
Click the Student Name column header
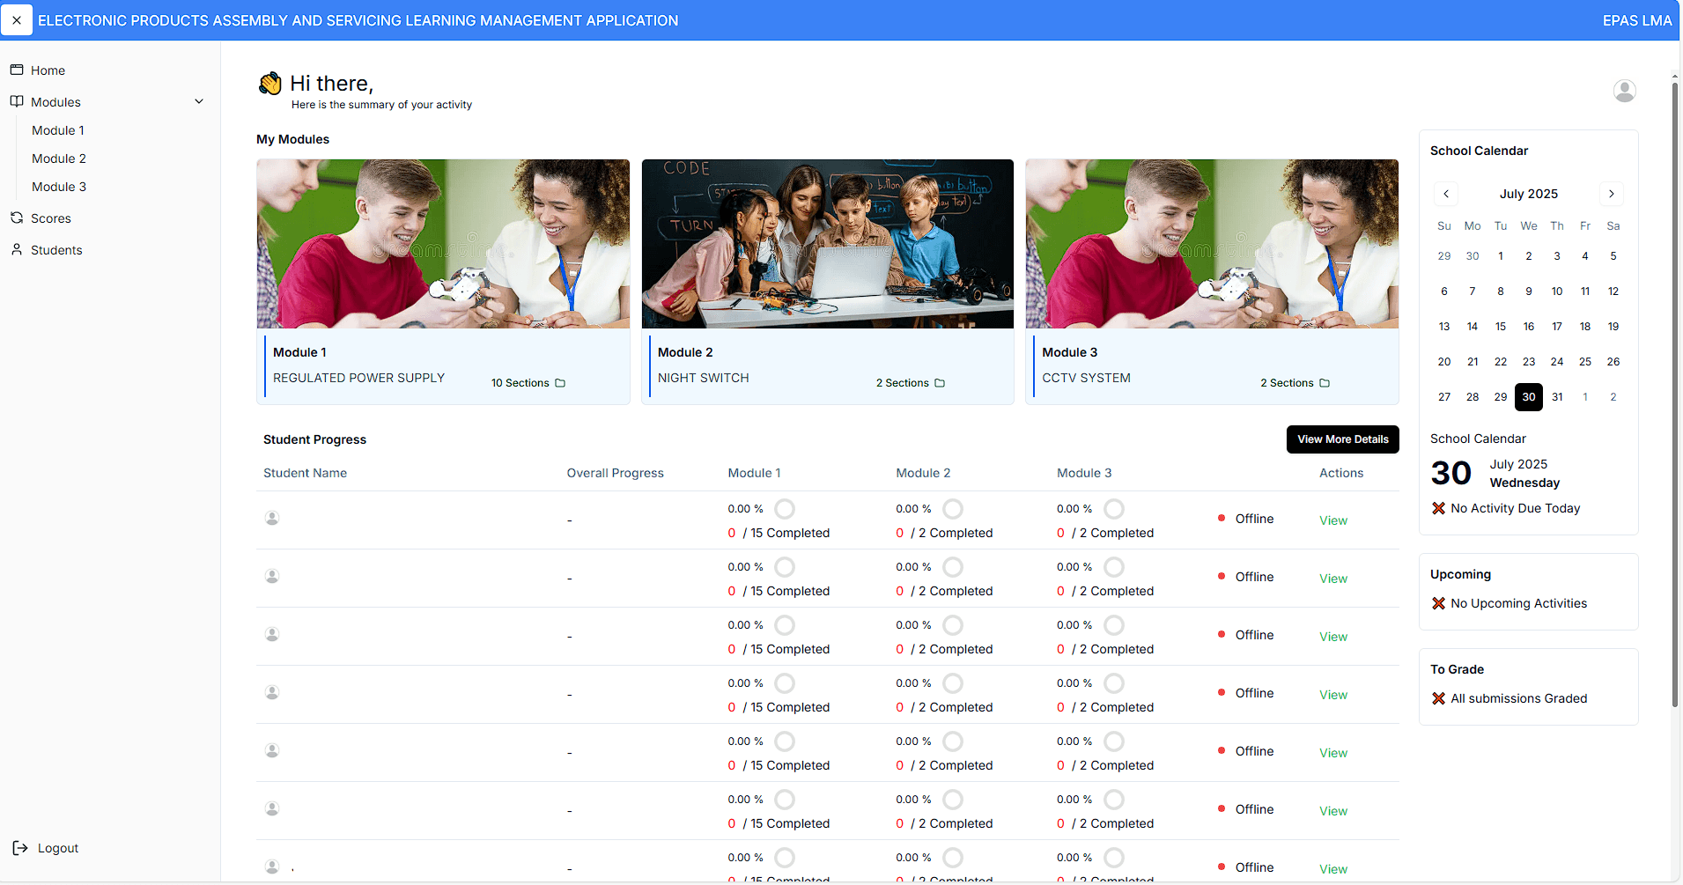tap(305, 473)
